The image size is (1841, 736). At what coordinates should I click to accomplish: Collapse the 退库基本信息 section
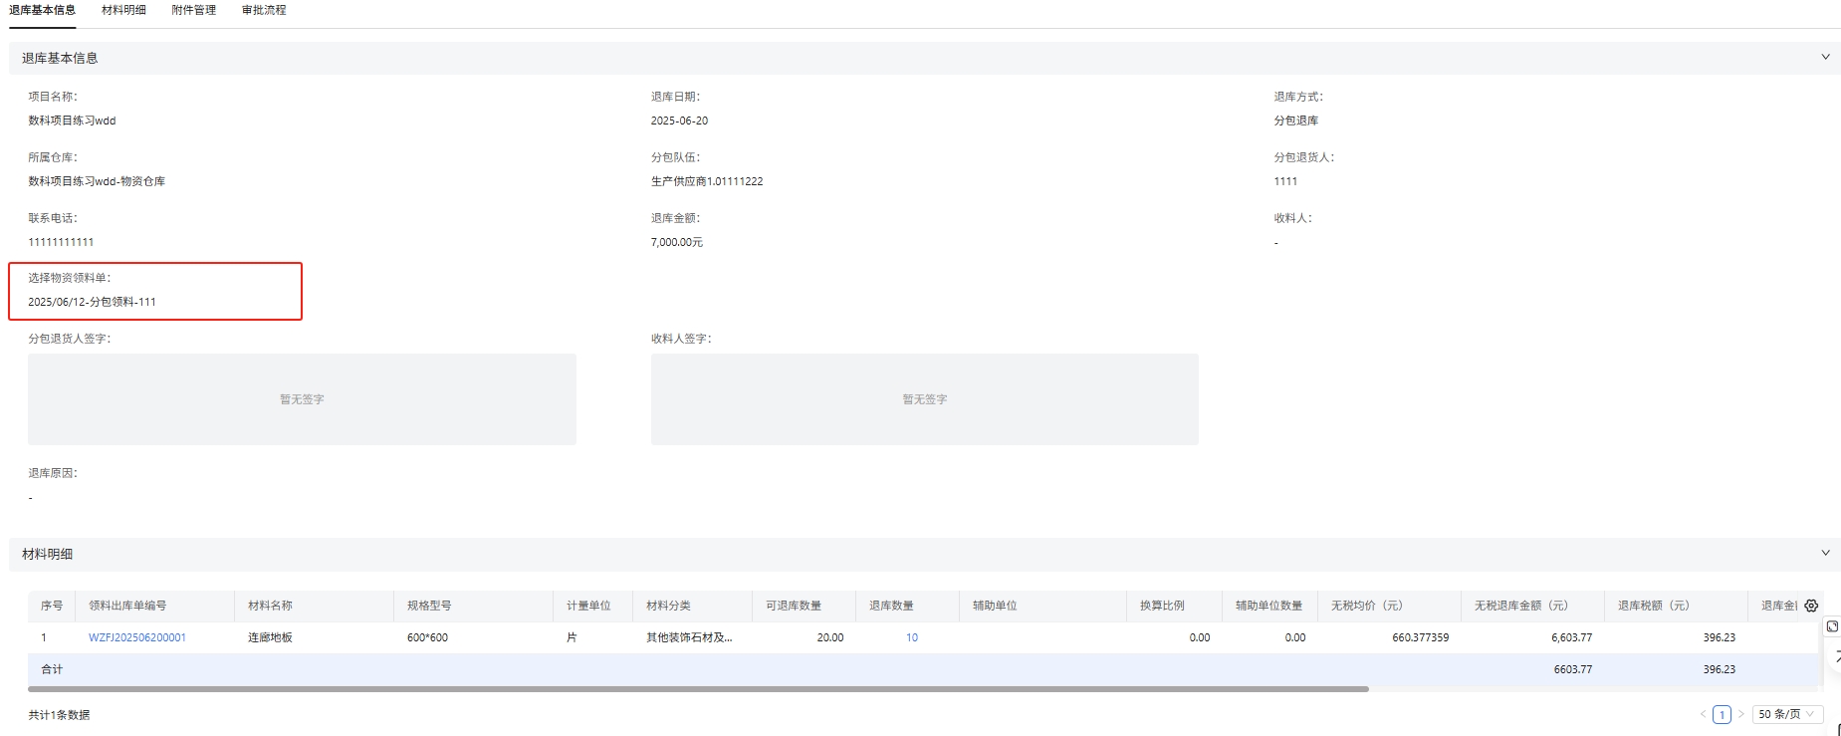tap(1825, 58)
